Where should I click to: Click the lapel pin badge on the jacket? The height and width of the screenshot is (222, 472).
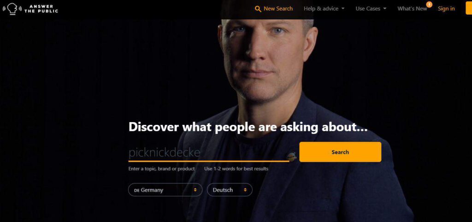pos(291,156)
